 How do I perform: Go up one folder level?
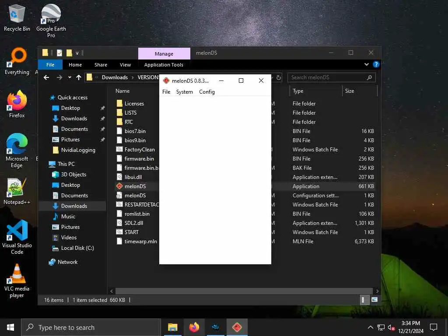click(79, 77)
